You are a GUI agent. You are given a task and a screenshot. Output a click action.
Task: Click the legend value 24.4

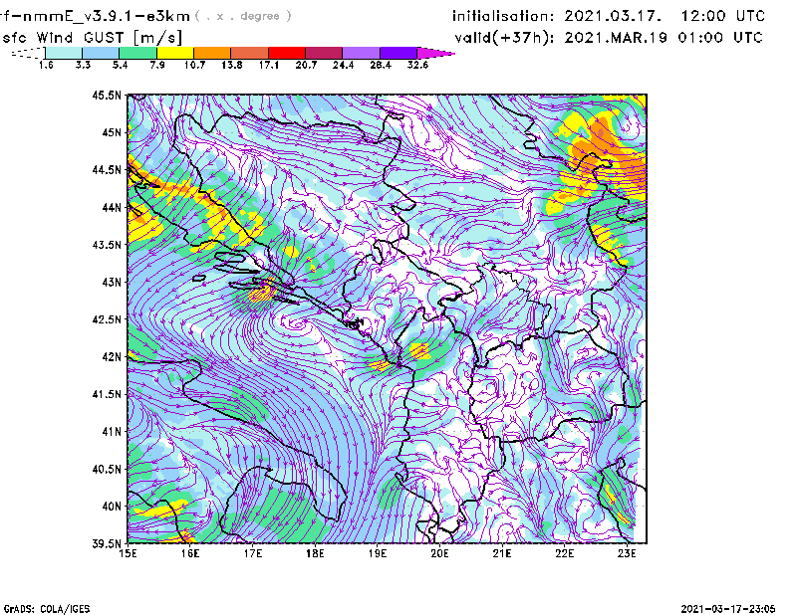click(x=343, y=65)
